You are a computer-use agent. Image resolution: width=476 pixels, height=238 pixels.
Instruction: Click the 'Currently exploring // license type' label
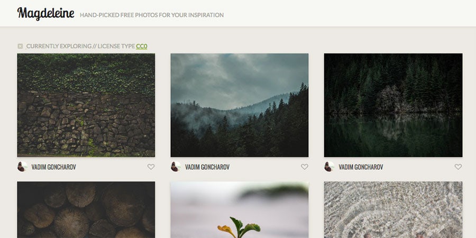click(x=80, y=46)
